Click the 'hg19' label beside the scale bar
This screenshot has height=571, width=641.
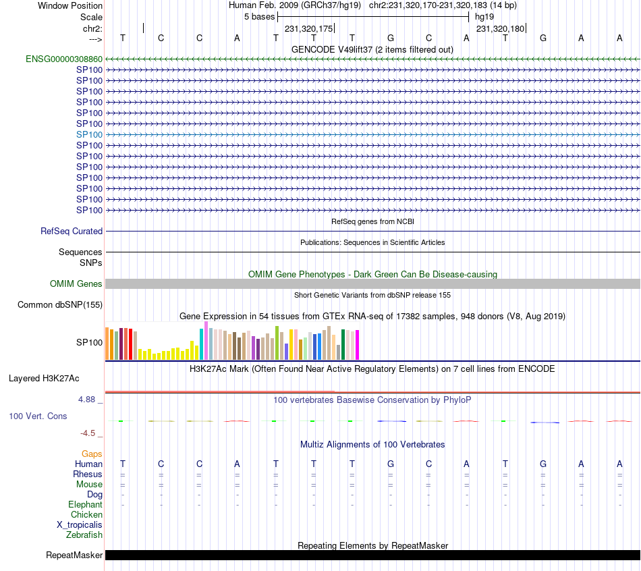(x=484, y=17)
